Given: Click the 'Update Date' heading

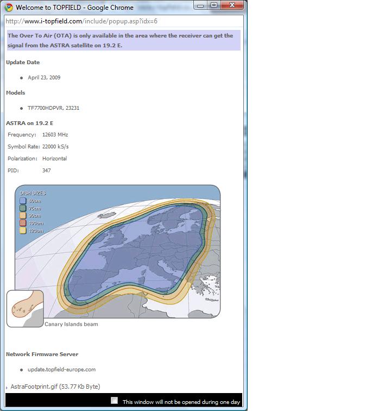Looking at the screenshot, I should 23,63.
